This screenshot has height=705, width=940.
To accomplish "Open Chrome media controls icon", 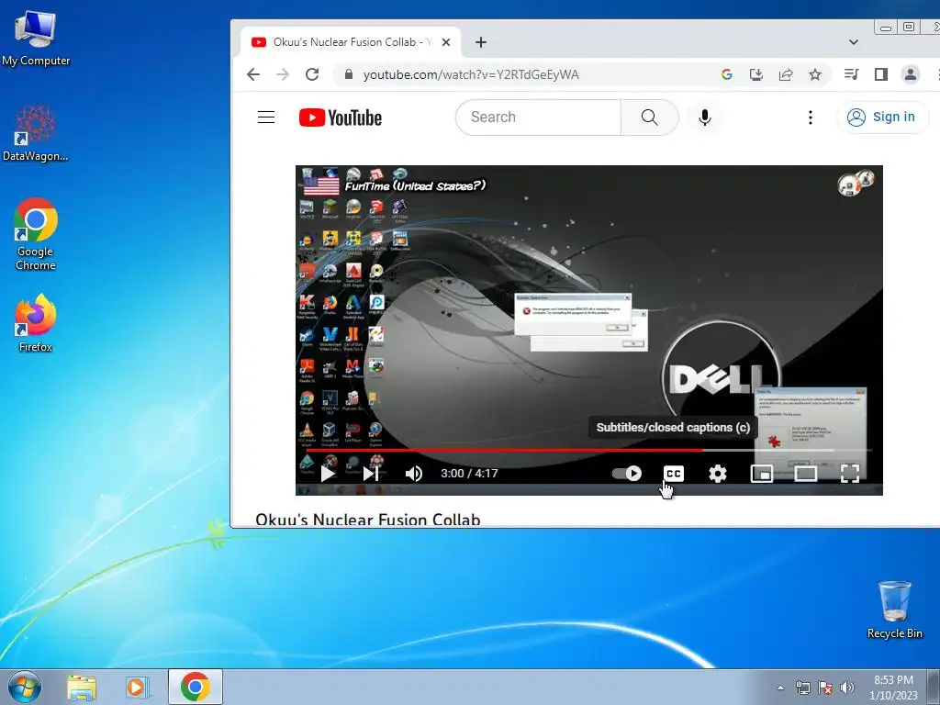I will (x=851, y=74).
